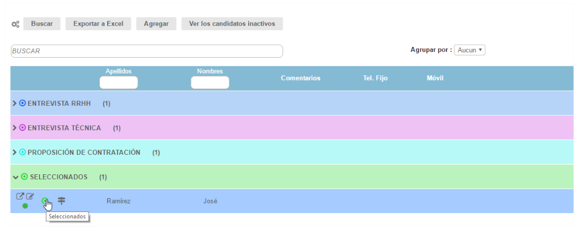This screenshot has width=580, height=244.
Task: Click the Exportar a Excel button
Action: click(98, 23)
